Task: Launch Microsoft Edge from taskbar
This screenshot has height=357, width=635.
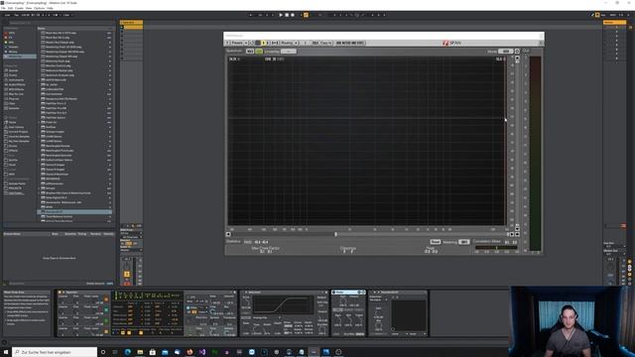Action: tap(128, 352)
